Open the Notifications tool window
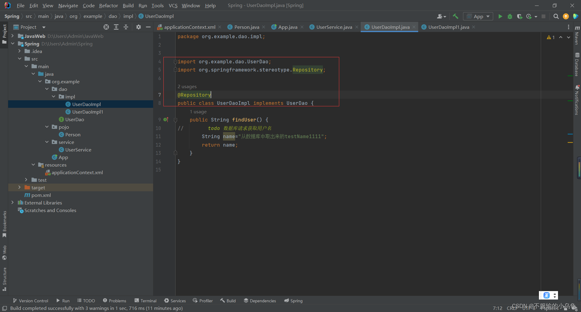The width and height of the screenshot is (581, 312). (577, 100)
